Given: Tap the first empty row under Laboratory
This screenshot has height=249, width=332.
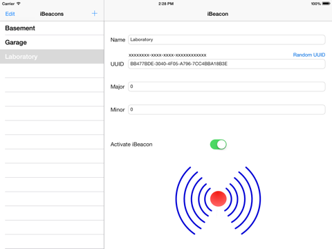Looking at the screenshot, I should [x=52, y=71].
